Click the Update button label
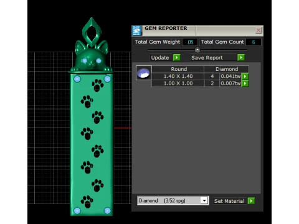This screenshot has height=224, width=299. [161, 58]
